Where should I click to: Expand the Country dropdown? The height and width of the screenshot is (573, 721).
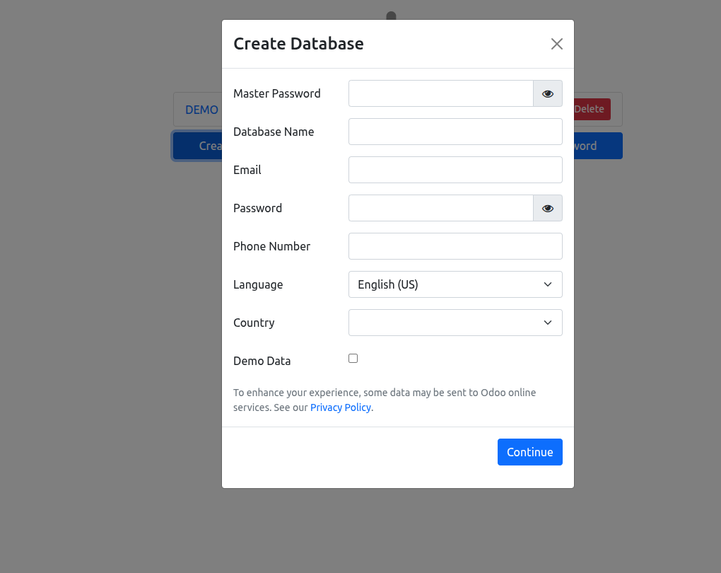(455, 323)
